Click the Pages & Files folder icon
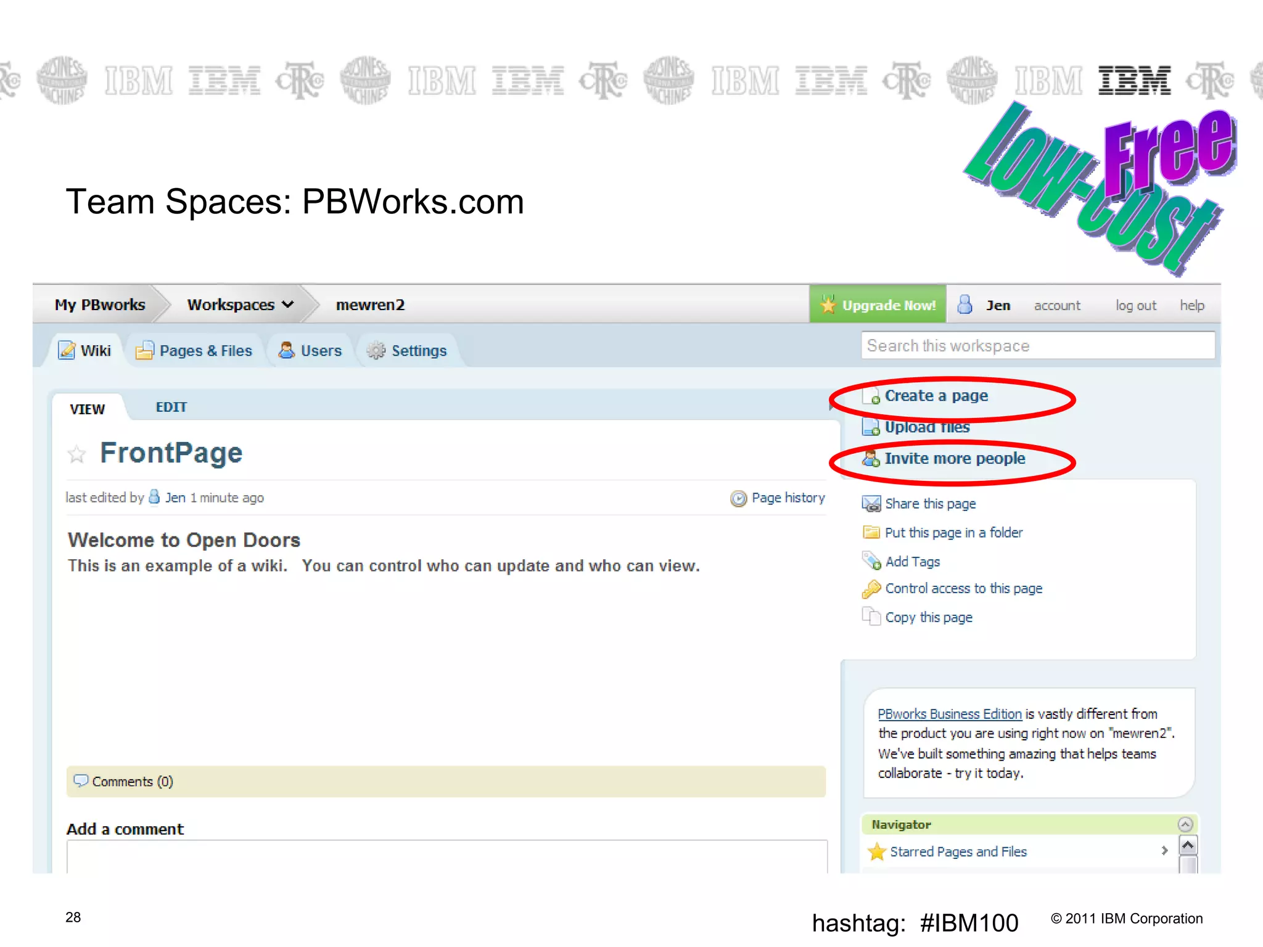The height and width of the screenshot is (947, 1263). coord(144,350)
